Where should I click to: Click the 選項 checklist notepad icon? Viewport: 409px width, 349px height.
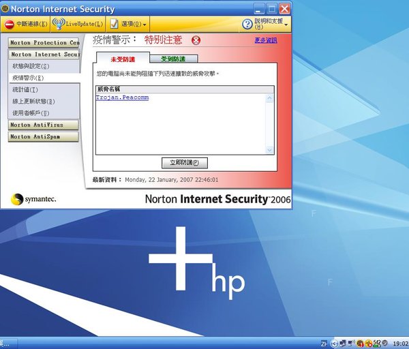tap(114, 24)
